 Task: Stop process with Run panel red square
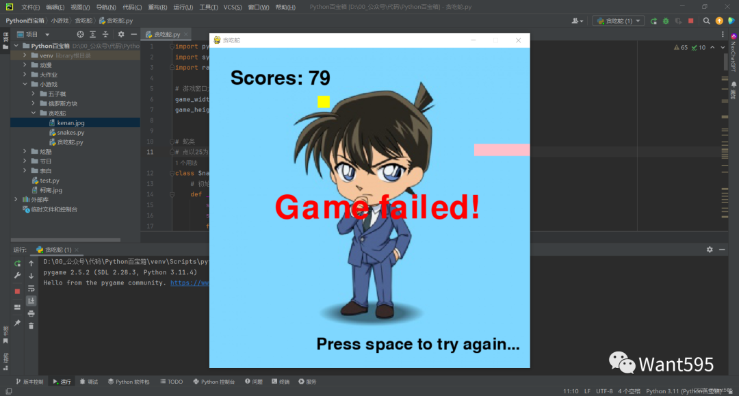17,291
